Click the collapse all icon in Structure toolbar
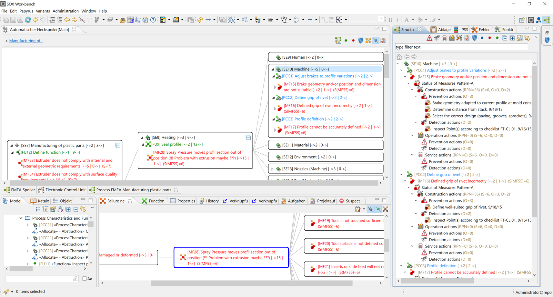553x297 pixels. [x=505, y=38]
